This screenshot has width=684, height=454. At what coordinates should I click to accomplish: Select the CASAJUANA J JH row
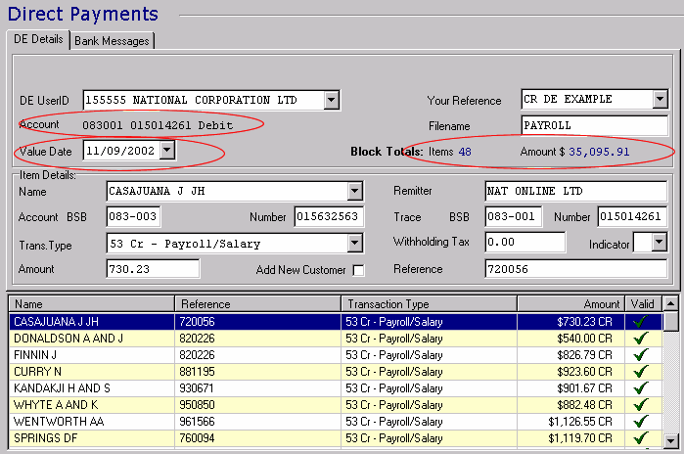336,322
